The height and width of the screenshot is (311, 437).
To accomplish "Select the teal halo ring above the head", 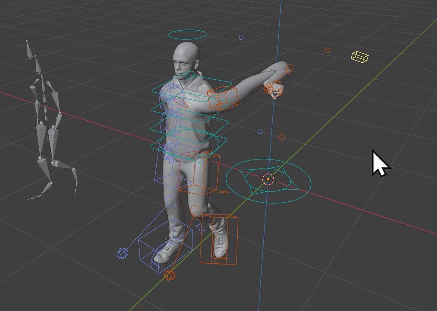I will 187,35.
